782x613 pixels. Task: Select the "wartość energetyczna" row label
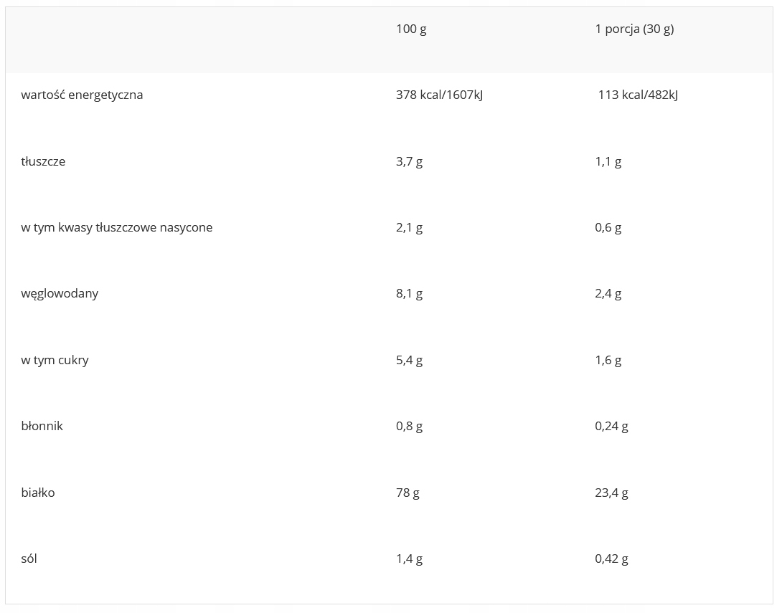(82, 95)
